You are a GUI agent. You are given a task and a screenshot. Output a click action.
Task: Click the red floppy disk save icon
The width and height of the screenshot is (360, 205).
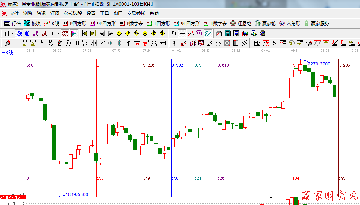click(x=245, y=33)
